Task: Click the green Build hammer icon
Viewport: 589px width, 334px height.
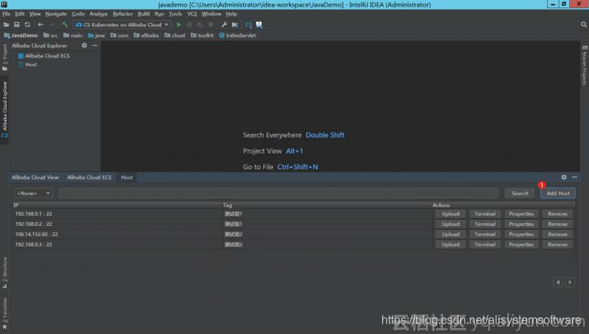Action: pyautogui.click(x=65, y=25)
